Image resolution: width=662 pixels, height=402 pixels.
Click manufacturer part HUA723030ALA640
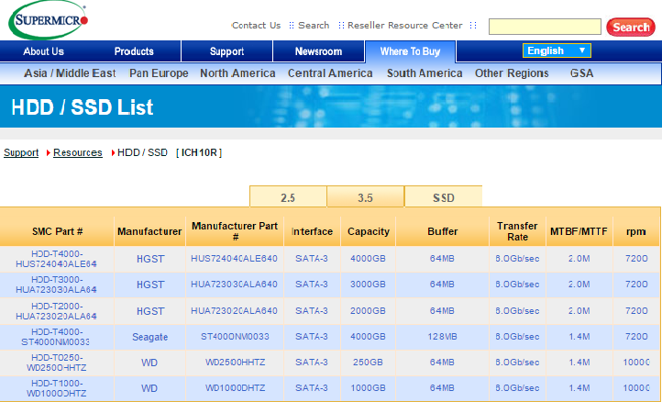(235, 285)
